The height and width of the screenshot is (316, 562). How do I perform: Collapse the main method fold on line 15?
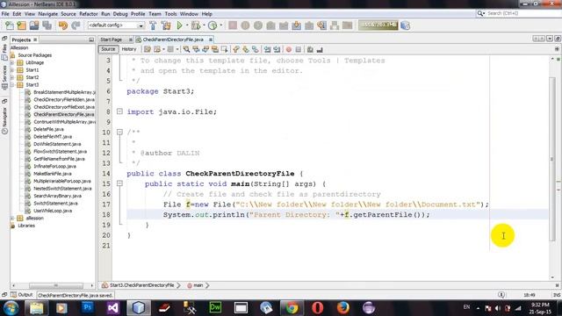(x=119, y=183)
